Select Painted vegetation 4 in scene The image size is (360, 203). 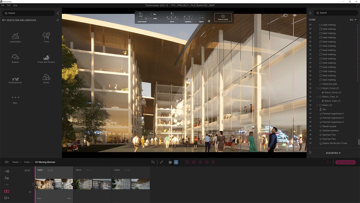click(333, 122)
